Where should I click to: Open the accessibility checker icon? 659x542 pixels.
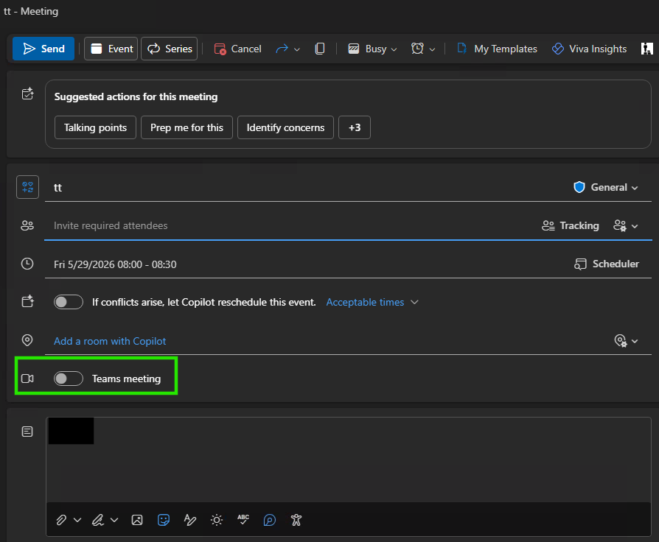coord(296,520)
